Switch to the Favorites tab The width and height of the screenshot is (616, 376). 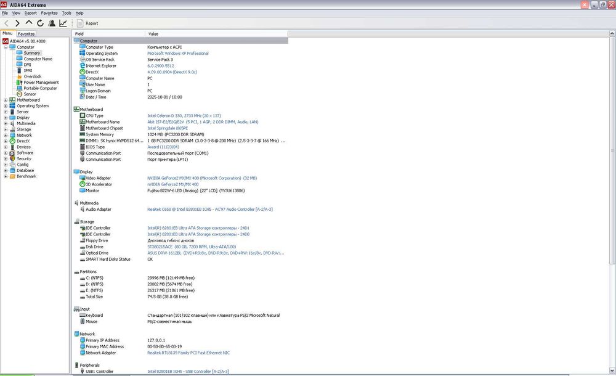[26, 34]
